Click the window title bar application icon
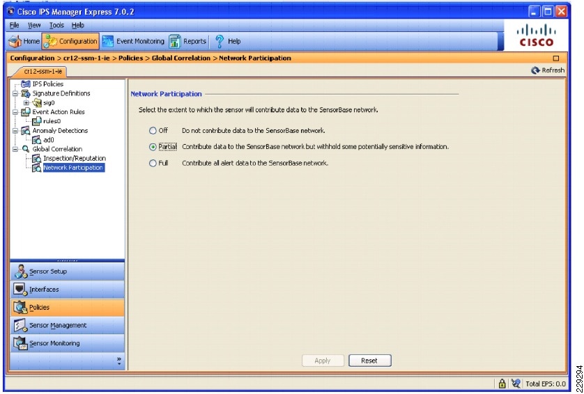This screenshot has height=394, width=584. 11,12
